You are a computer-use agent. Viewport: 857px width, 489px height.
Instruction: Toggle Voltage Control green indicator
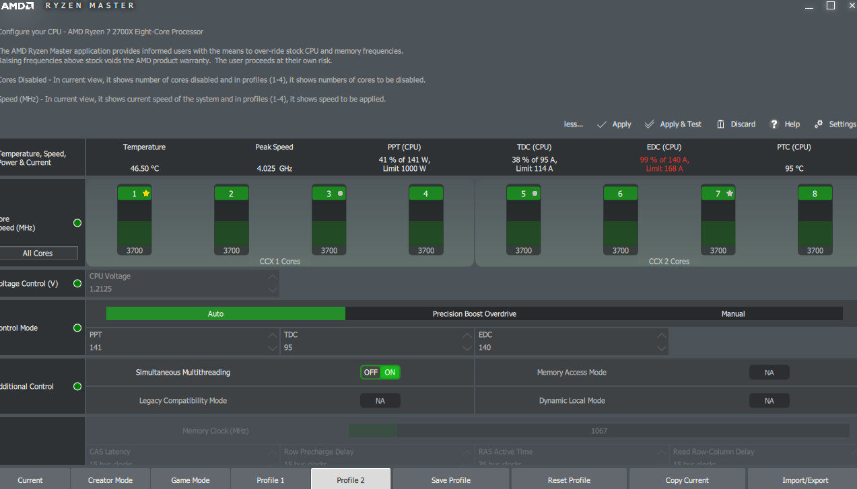(x=77, y=283)
